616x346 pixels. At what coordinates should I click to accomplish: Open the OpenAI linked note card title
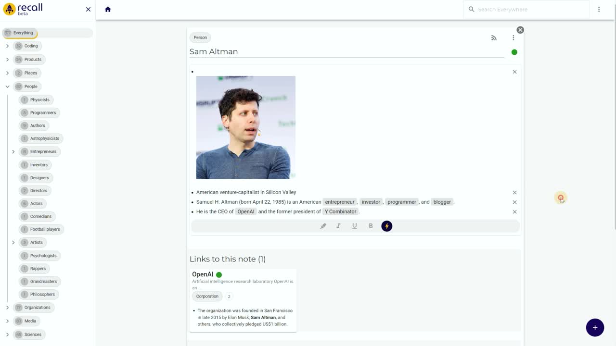coord(203,274)
